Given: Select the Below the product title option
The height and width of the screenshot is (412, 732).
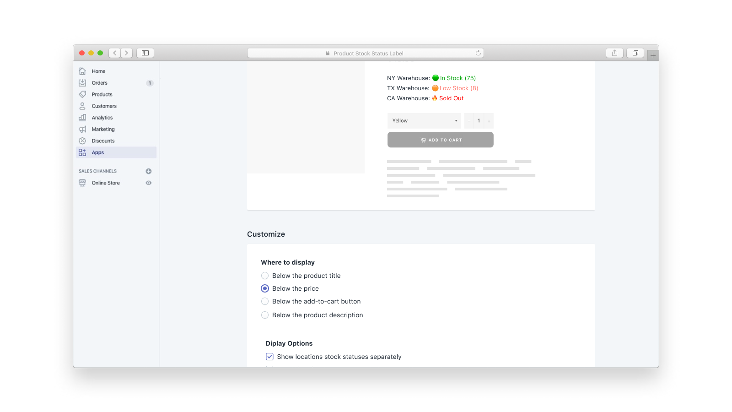Looking at the screenshot, I should click(265, 276).
